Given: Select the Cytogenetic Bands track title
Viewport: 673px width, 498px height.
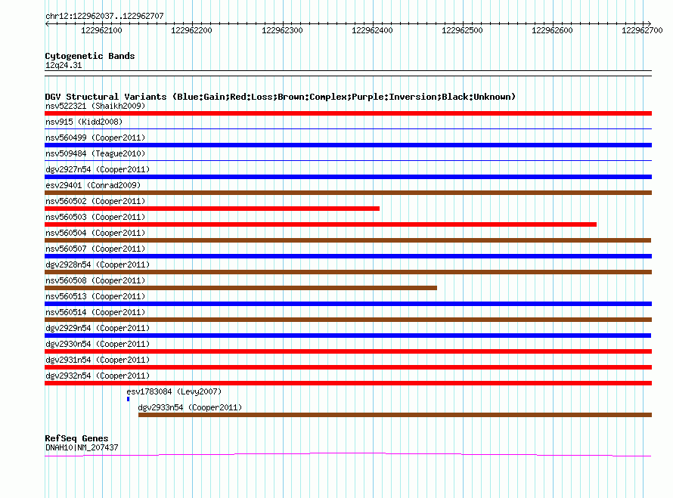Looking at the screenshot, I should (x=90, y=56).
